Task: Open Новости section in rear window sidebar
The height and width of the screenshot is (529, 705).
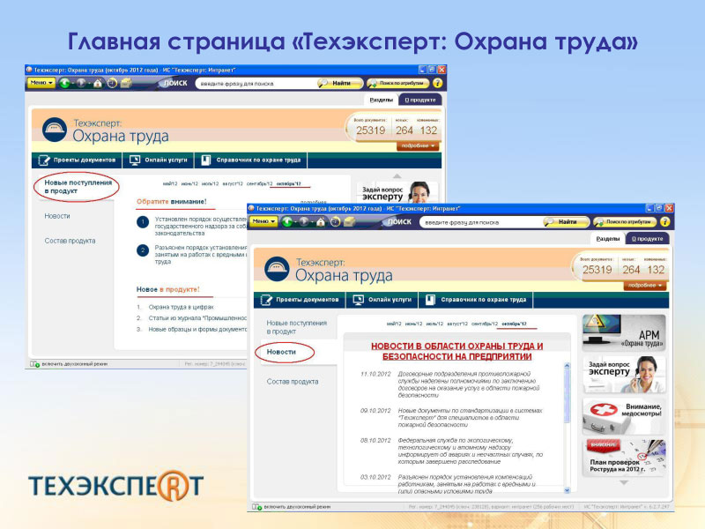Action: coord(57,216)
